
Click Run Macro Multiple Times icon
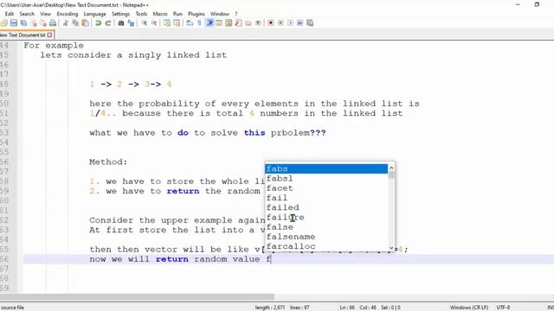point(300,23)
